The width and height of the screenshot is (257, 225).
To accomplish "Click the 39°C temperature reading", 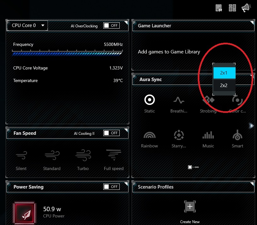I will (x=118, y=80).
